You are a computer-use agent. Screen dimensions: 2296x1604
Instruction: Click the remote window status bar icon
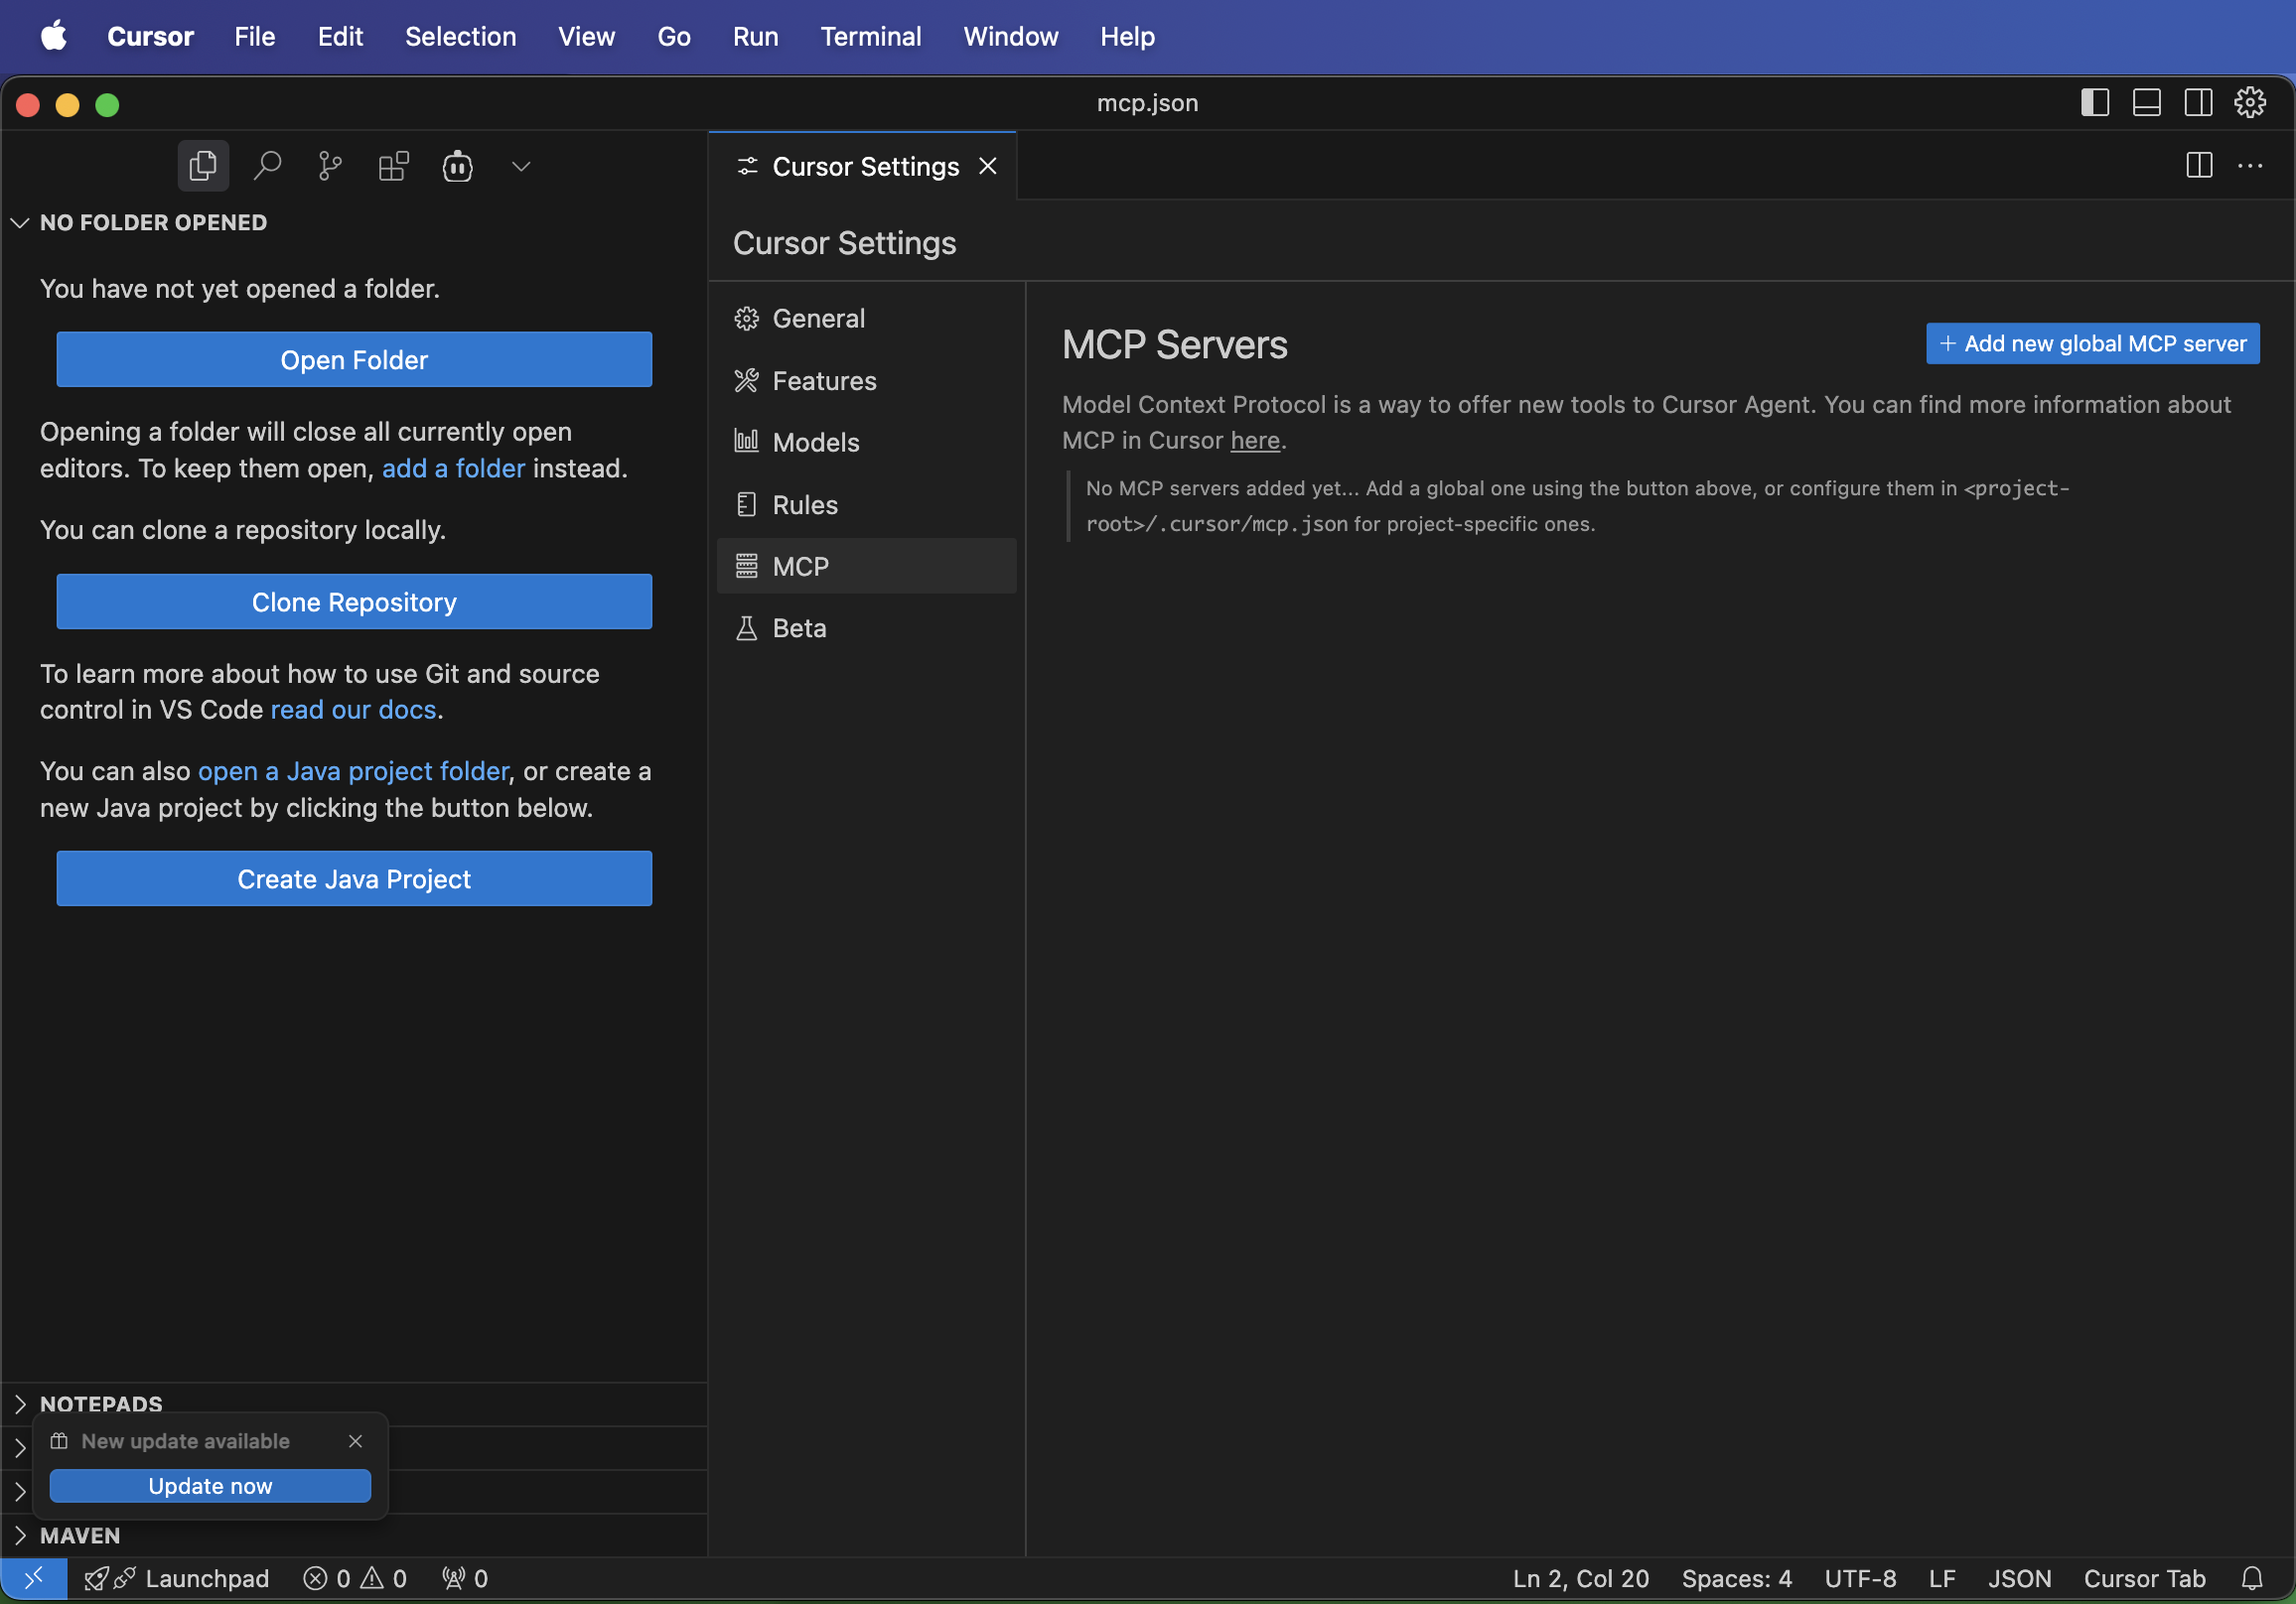(x=34, y=1578)
